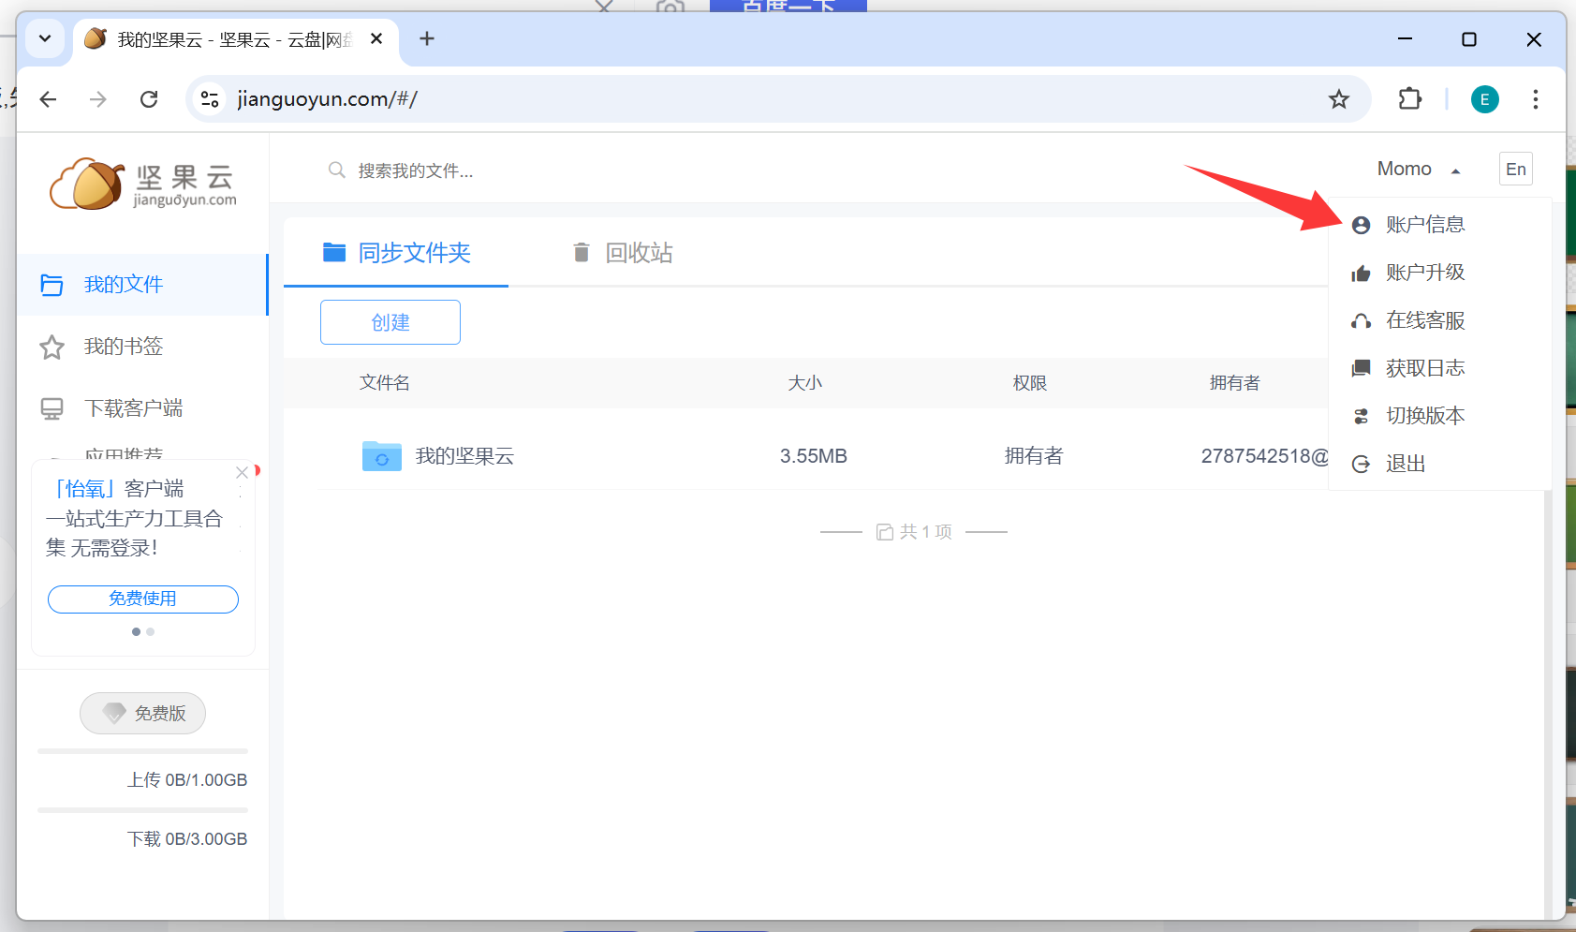Click the 切换版本 switch icon
Screen dimensions: 1576x932
(x=1361, y=417)
